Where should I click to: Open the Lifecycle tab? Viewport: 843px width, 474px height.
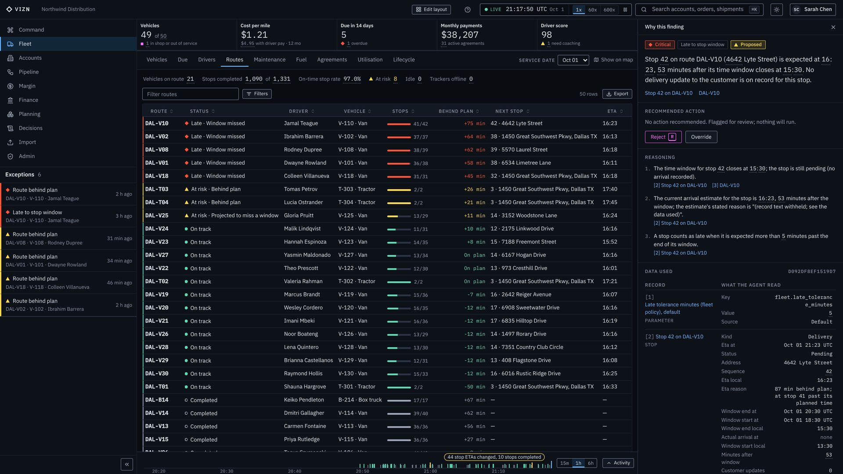pyautogui.click(x=404, y=60)
